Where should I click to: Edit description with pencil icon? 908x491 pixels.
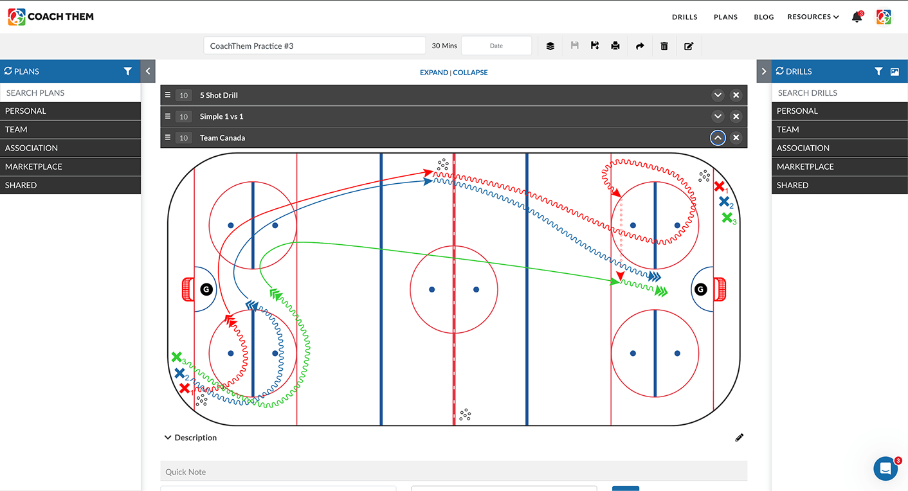click(739, 438)
